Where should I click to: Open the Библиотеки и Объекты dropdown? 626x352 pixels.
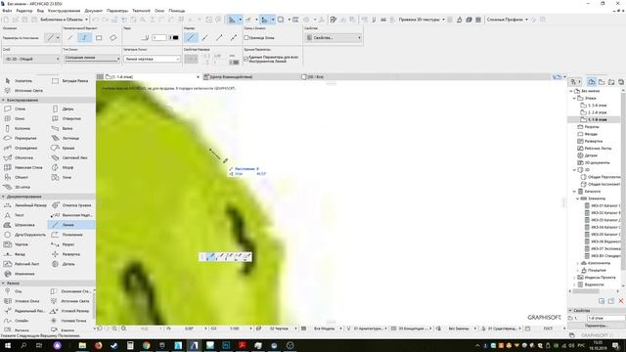click(x=64, y=20)
